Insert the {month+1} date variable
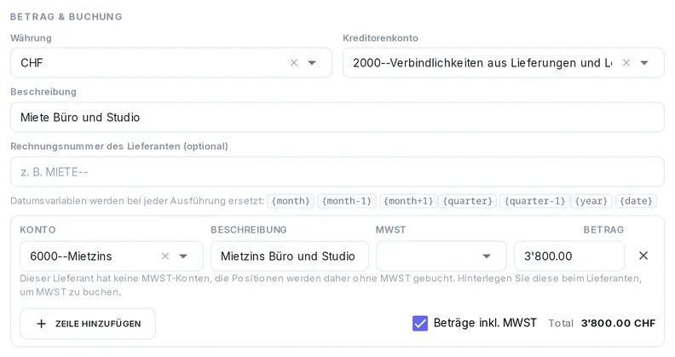The image size is (675, 357). tap(408, 201)
